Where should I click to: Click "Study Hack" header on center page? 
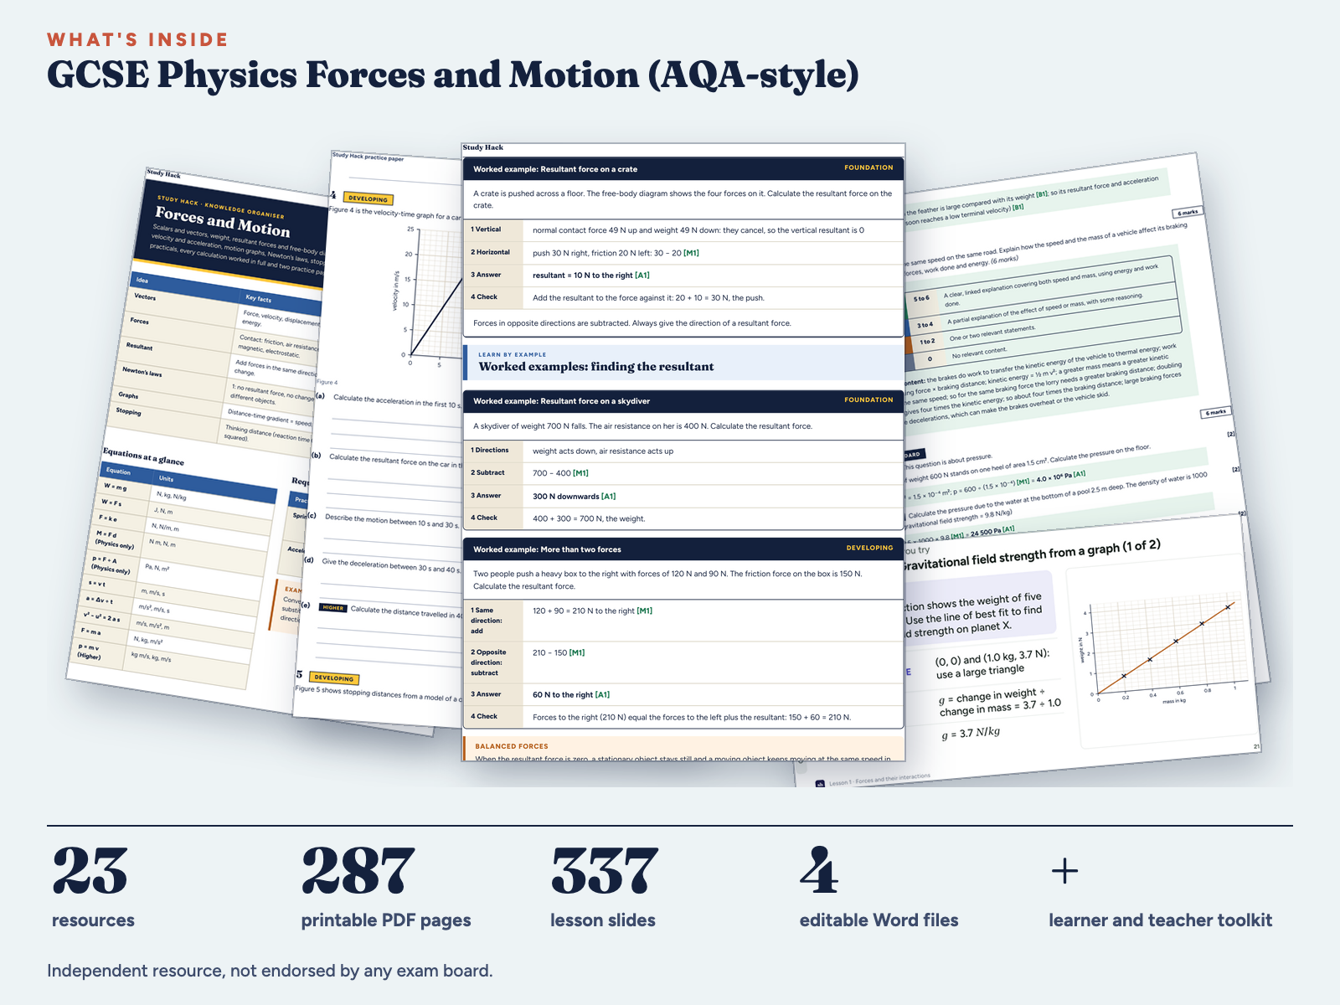(483, 147)
